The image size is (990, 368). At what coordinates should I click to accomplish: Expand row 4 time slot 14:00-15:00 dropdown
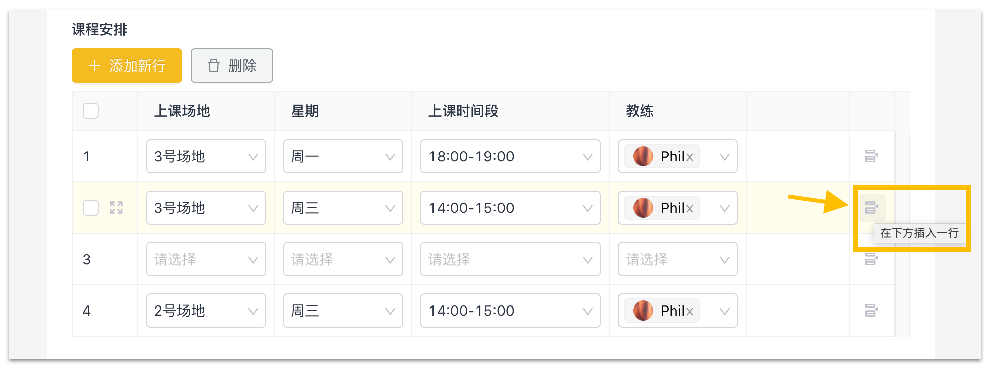tap(510, 311)
